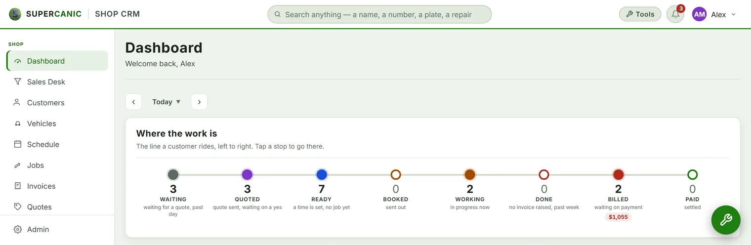
Task: Go to next day arrow
Action: (x=199, y=102)
